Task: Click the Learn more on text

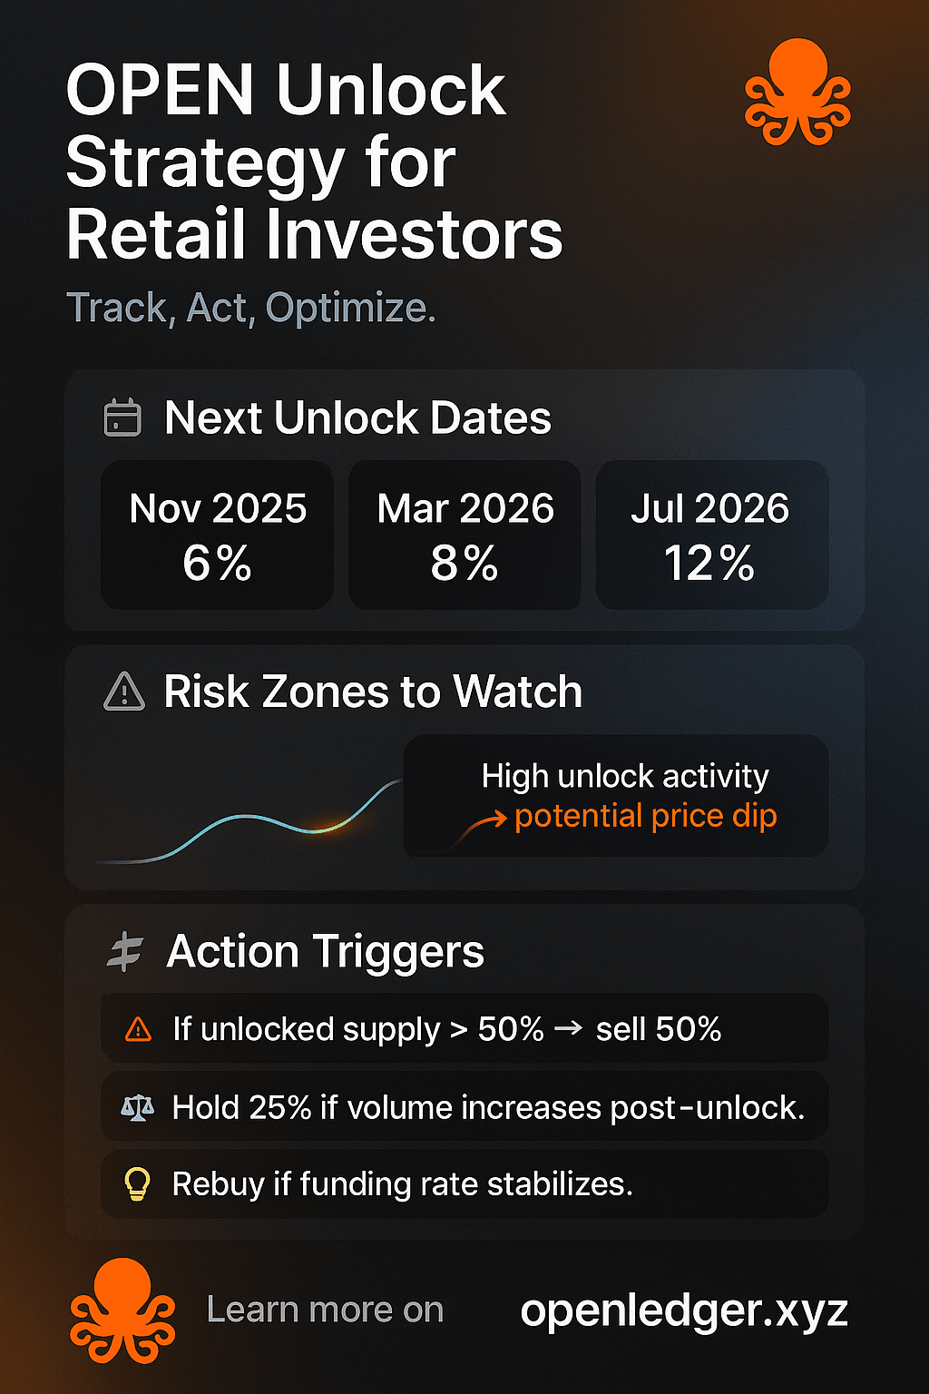Action: (325, 1310)
